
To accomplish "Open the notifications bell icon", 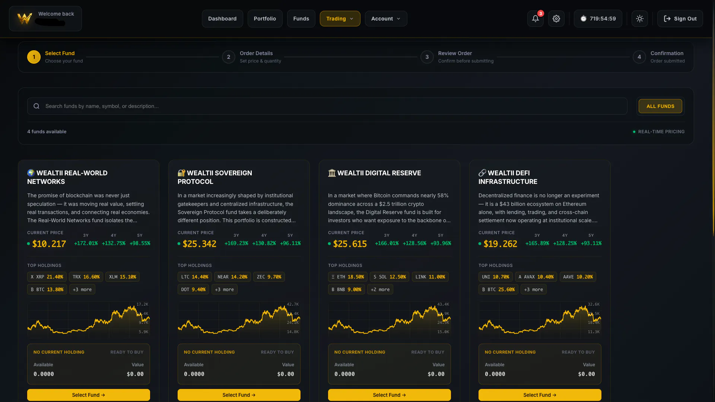I will (535, 19).
